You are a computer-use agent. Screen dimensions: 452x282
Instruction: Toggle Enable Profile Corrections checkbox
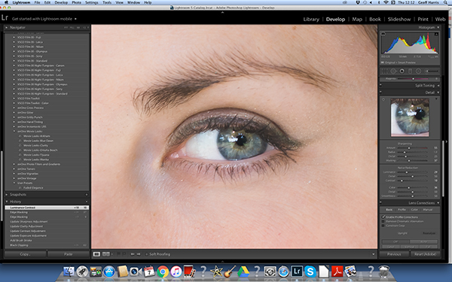tap(383, 217)
